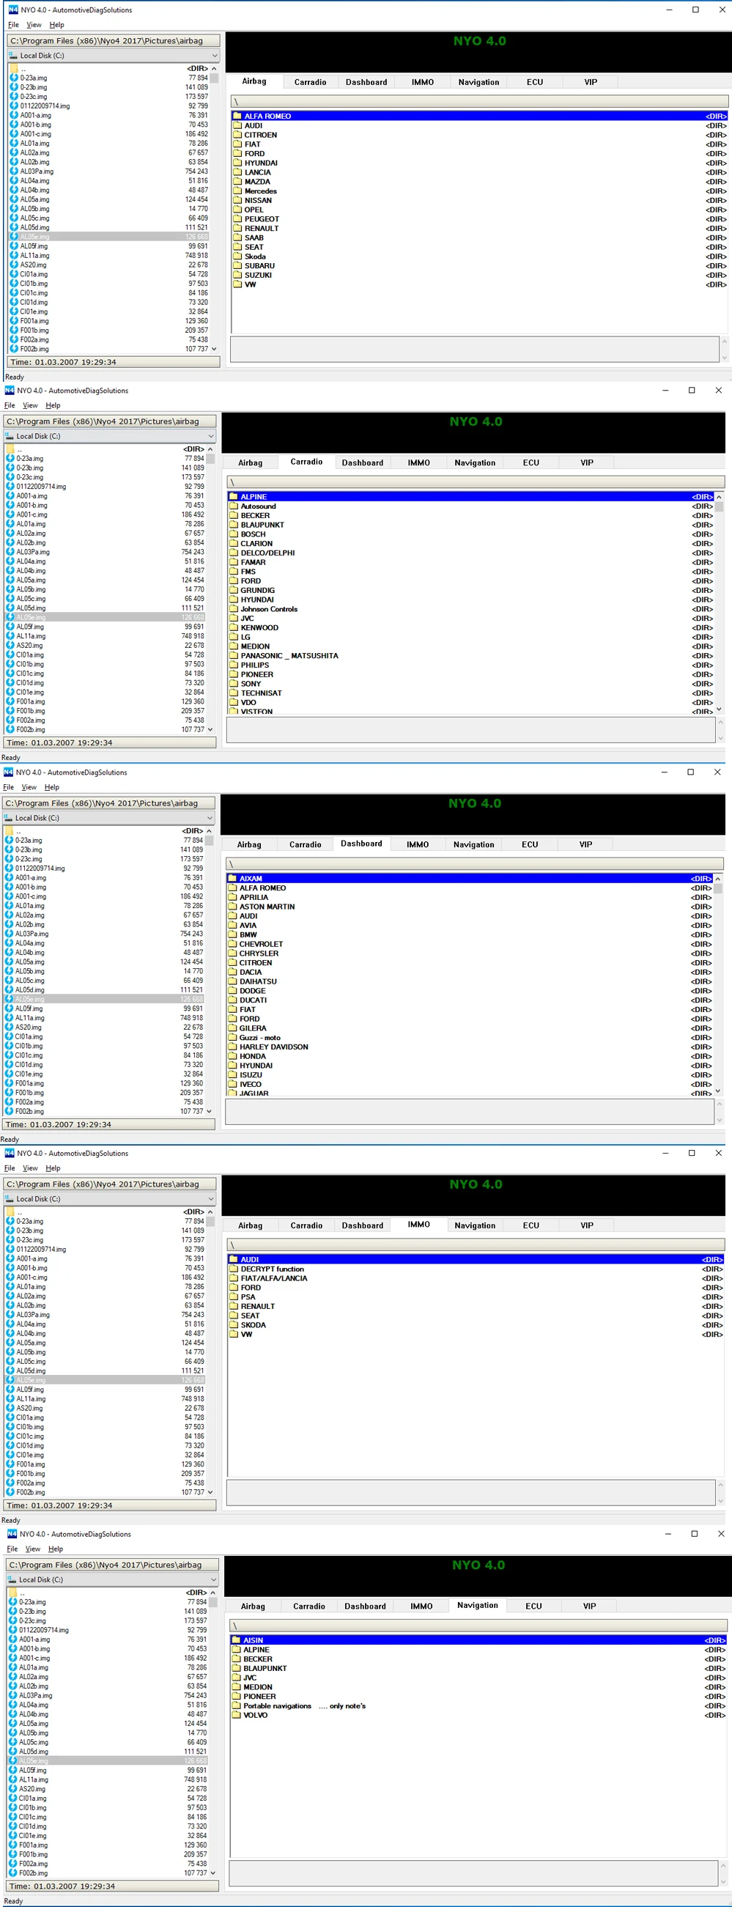732x1907 pixels.
Task: Open Local Disk (C:) dropdown in the Navigation-tab window
Action: tap(113, 1580)
